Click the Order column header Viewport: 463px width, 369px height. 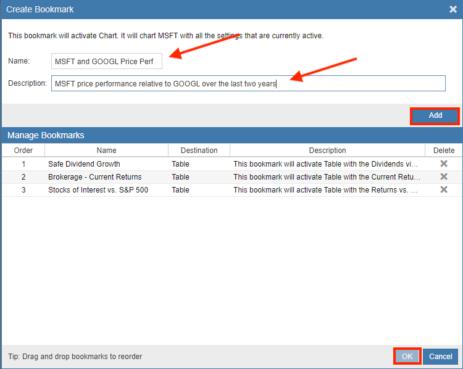(23, 151)
